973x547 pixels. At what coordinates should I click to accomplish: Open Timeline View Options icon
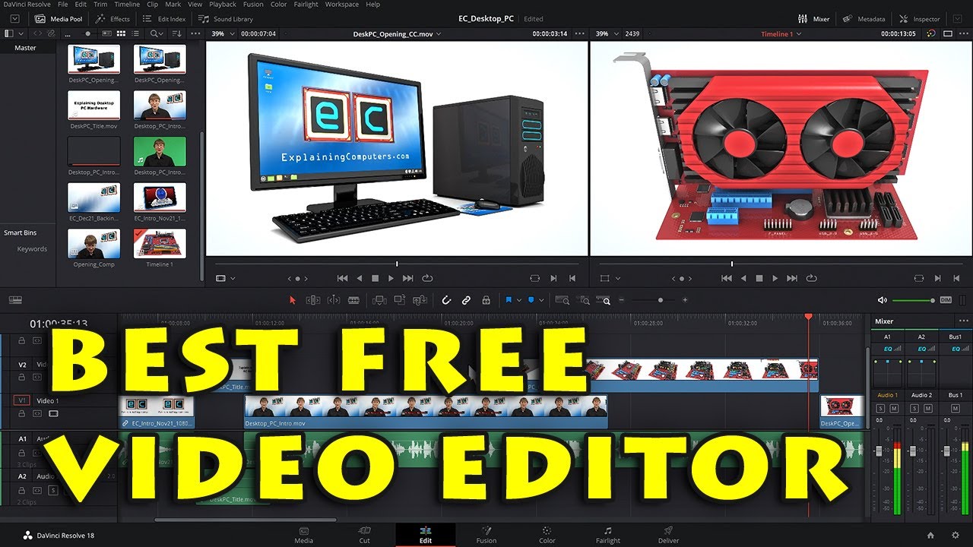click(x=15, y=300)
